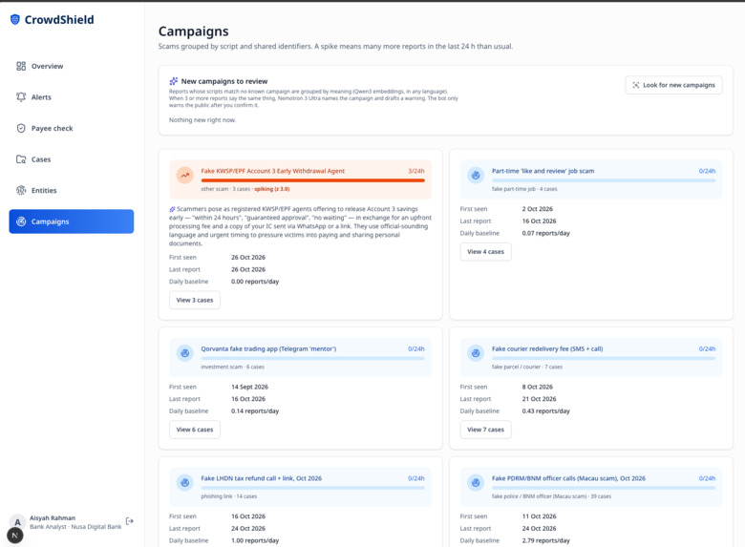This screenshot has height=547, width=745.
Task: Click the progress bar on Fake courier redelivery card
Action: click(x=604, y=358)
